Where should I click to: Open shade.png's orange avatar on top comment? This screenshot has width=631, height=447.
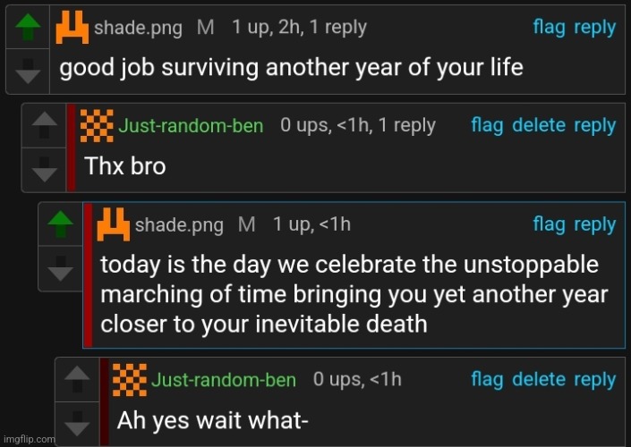[72, 27]
